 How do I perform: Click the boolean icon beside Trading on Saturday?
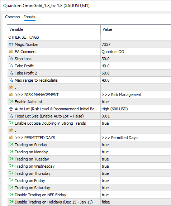(x=11, y=187)
